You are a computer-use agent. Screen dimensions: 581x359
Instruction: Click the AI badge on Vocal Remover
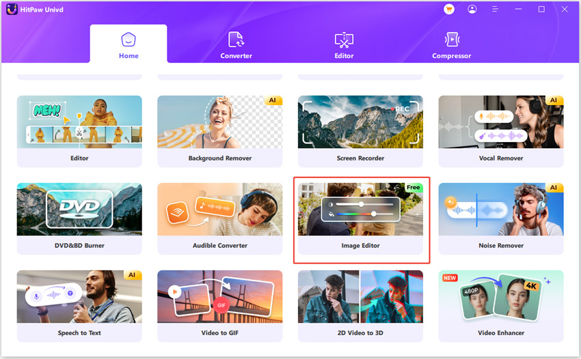(554, 100)
